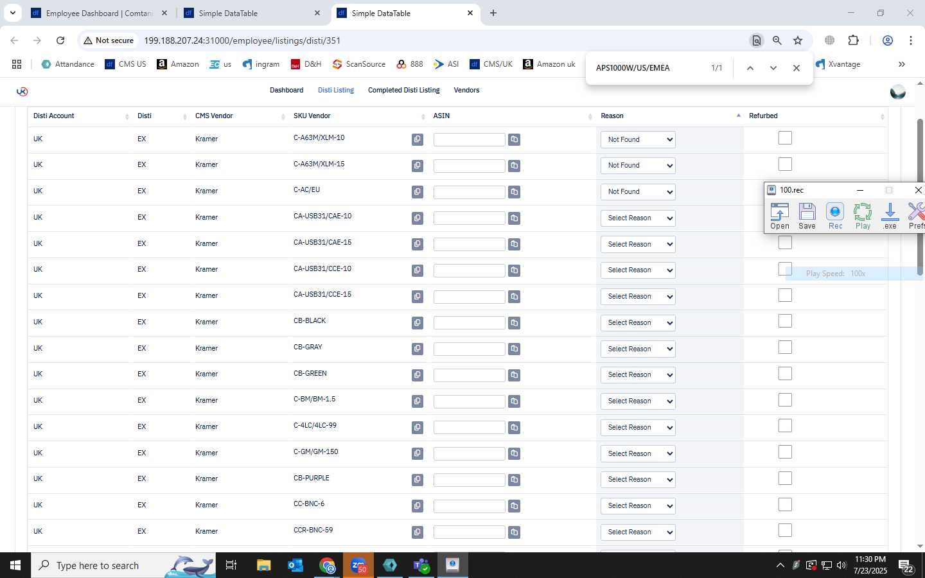Open Vendors menu item

pyautogui.click(x=466, y=91)
